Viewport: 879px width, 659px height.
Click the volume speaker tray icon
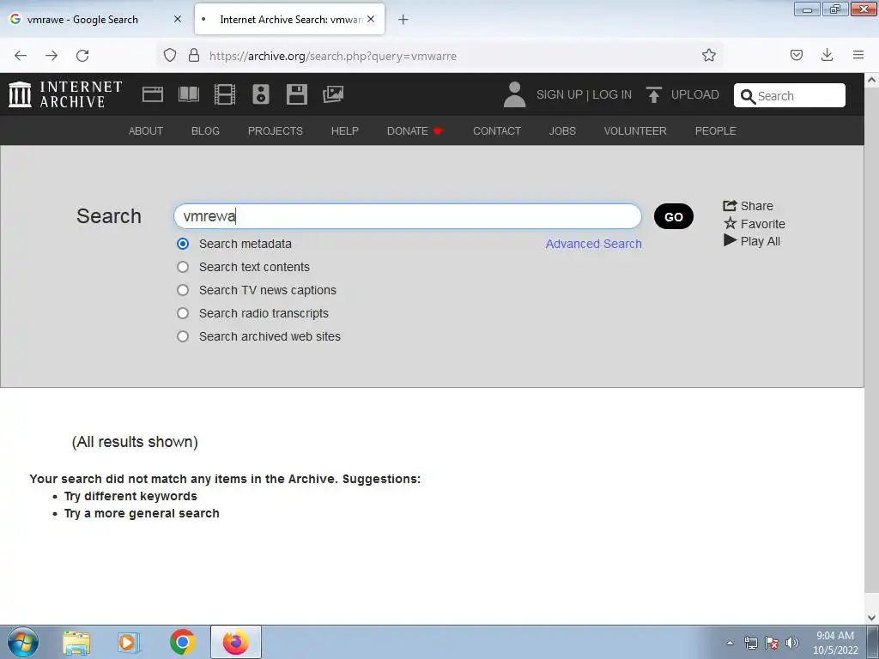pos(791,643)
